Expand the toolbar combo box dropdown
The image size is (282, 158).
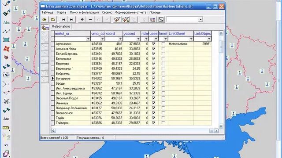pos(200,19)
